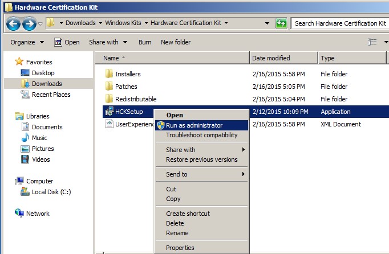This screenshot has width=389, height=254.
Task: Click the 2/12/2015 10:09 PM date cell
Action: [280, 112]
